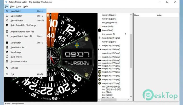Choose Open Watch from the File menu
Screen dimensions: 183x105
coord(25,16)
